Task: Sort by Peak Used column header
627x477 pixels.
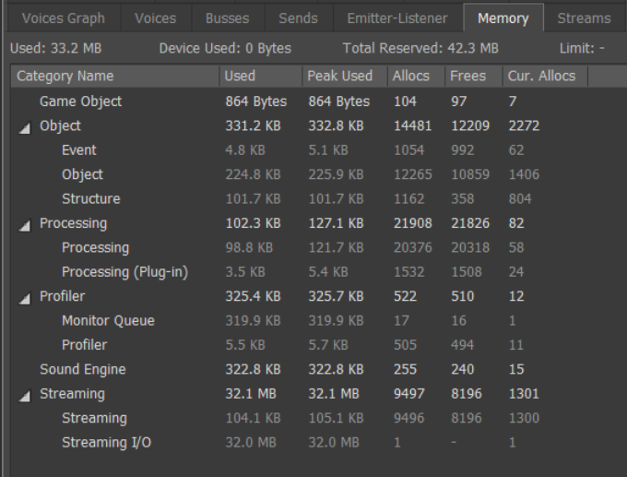Action: point(344,76)
